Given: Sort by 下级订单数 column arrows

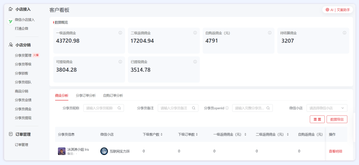Looking at the screenshot, I should pyautogui.click(x=197, y=134).
